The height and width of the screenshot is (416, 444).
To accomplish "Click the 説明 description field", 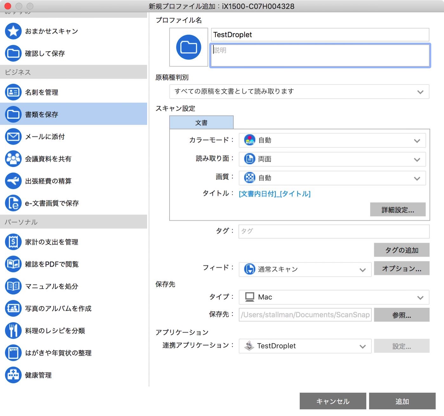I will pos(320,55).
